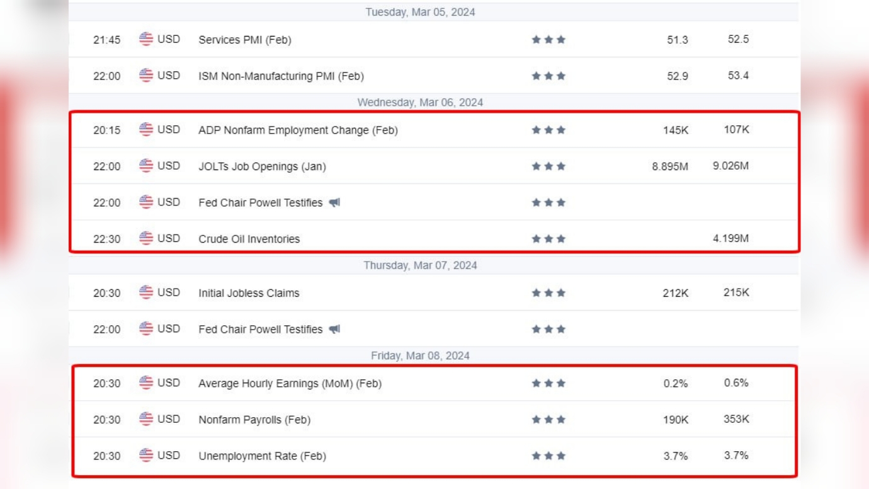Open the JOLTs Job Openings (Jan) event link

(x=262, y=167)
